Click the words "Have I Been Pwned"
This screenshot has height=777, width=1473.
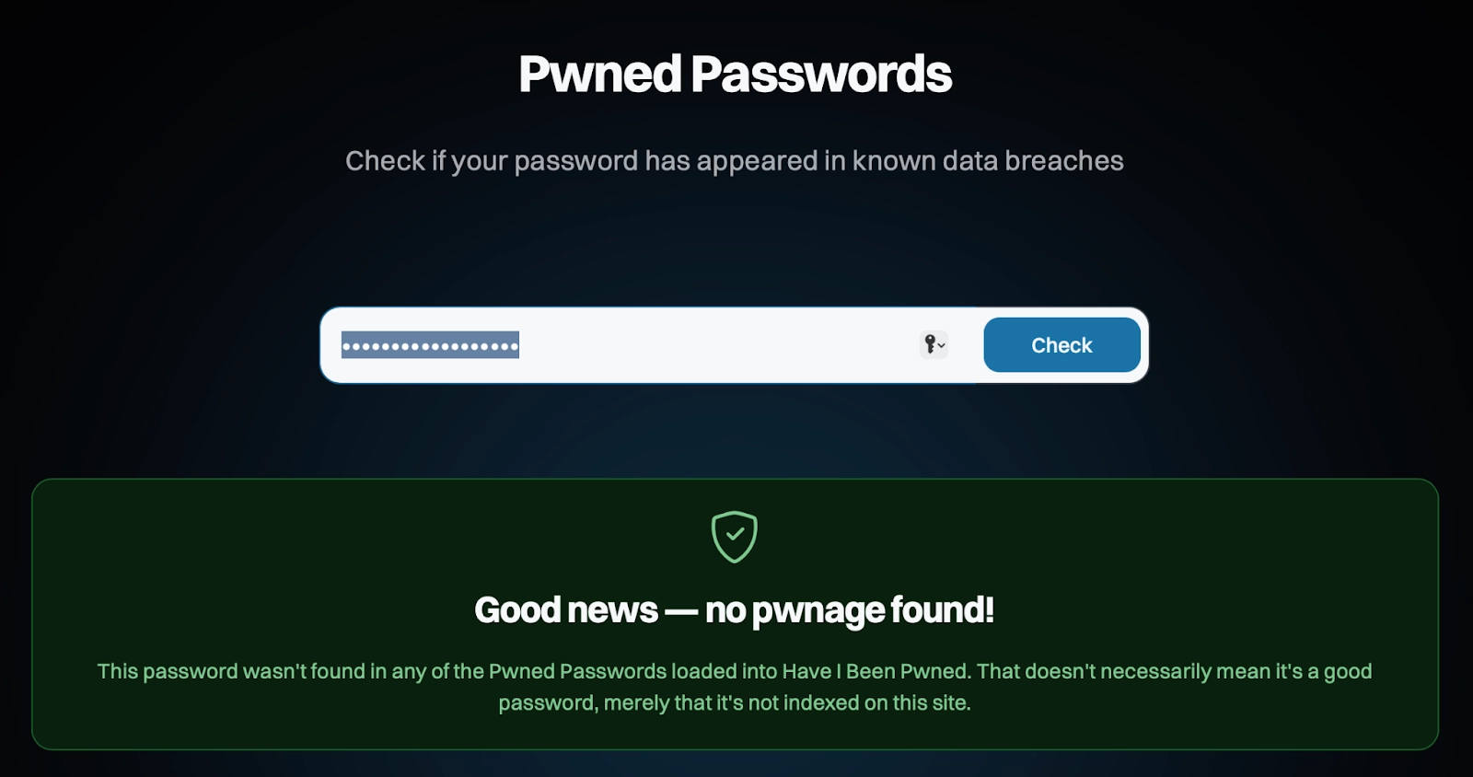pos(875,671)
